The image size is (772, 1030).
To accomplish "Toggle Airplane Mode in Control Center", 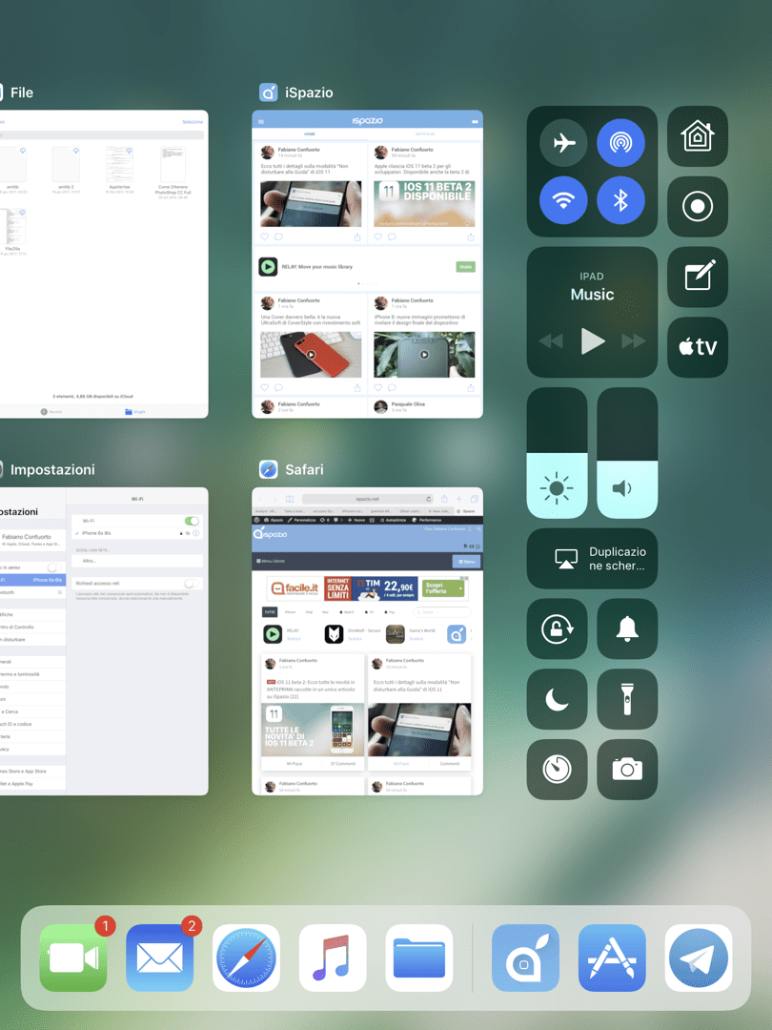I will pyautogui.click(x=563, y=142).
